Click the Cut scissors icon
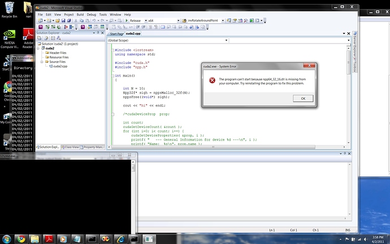The image size is (390, 244). (x=76, y=21)
